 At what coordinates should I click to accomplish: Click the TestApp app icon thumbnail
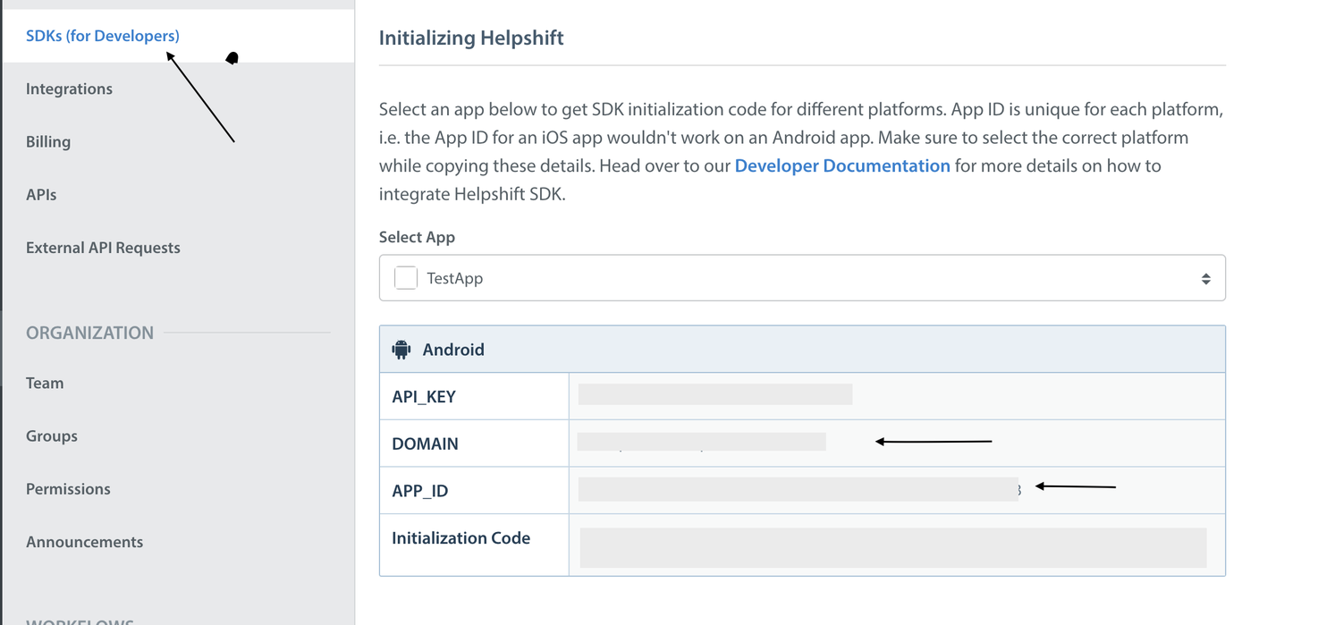406,278
